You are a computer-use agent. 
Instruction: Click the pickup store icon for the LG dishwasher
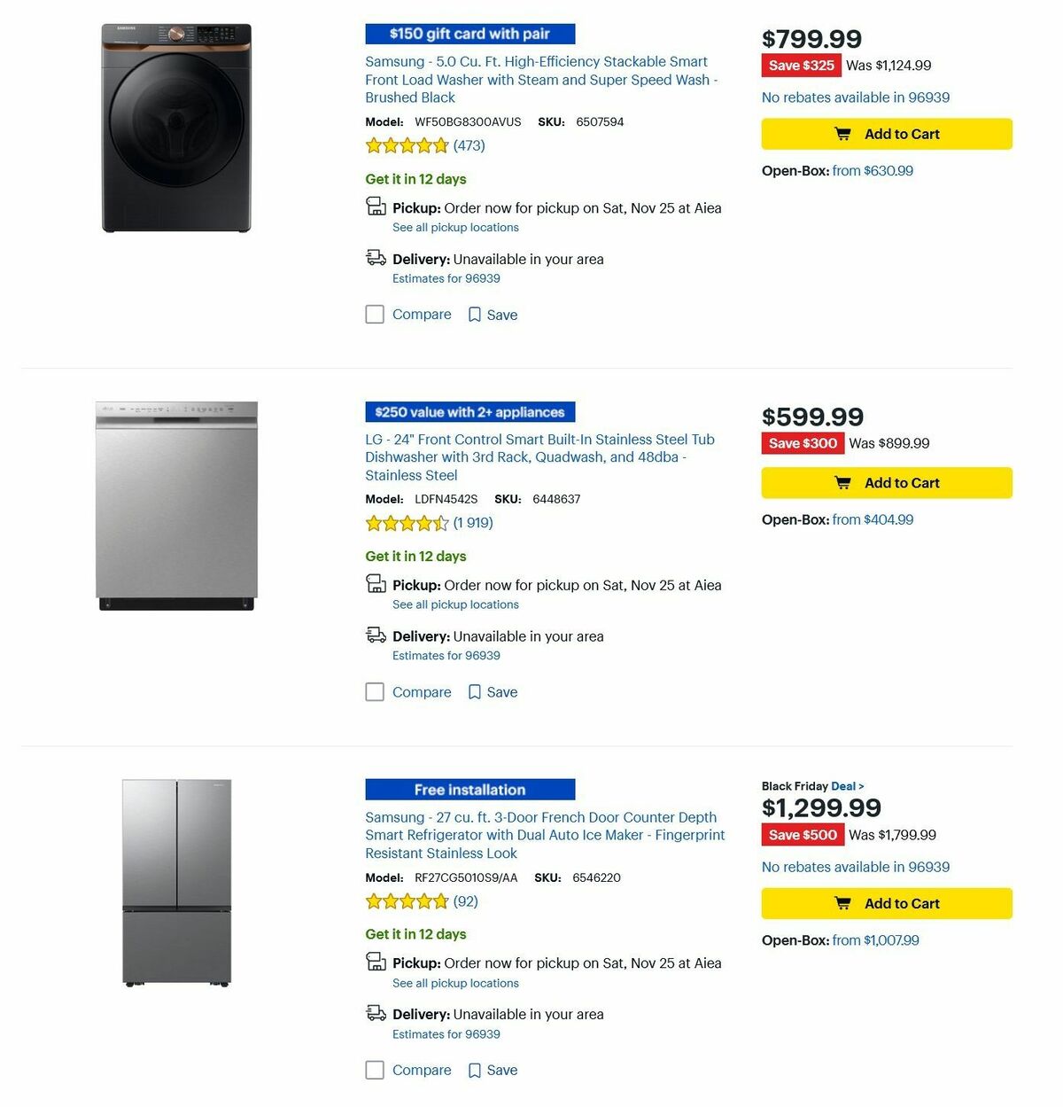pos(376,584)
